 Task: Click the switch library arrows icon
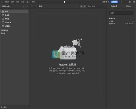[23, 6]
